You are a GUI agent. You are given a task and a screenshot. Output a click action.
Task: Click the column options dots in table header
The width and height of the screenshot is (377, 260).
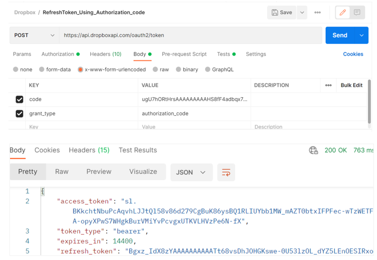pyautogui.click(x=328, y=85)
